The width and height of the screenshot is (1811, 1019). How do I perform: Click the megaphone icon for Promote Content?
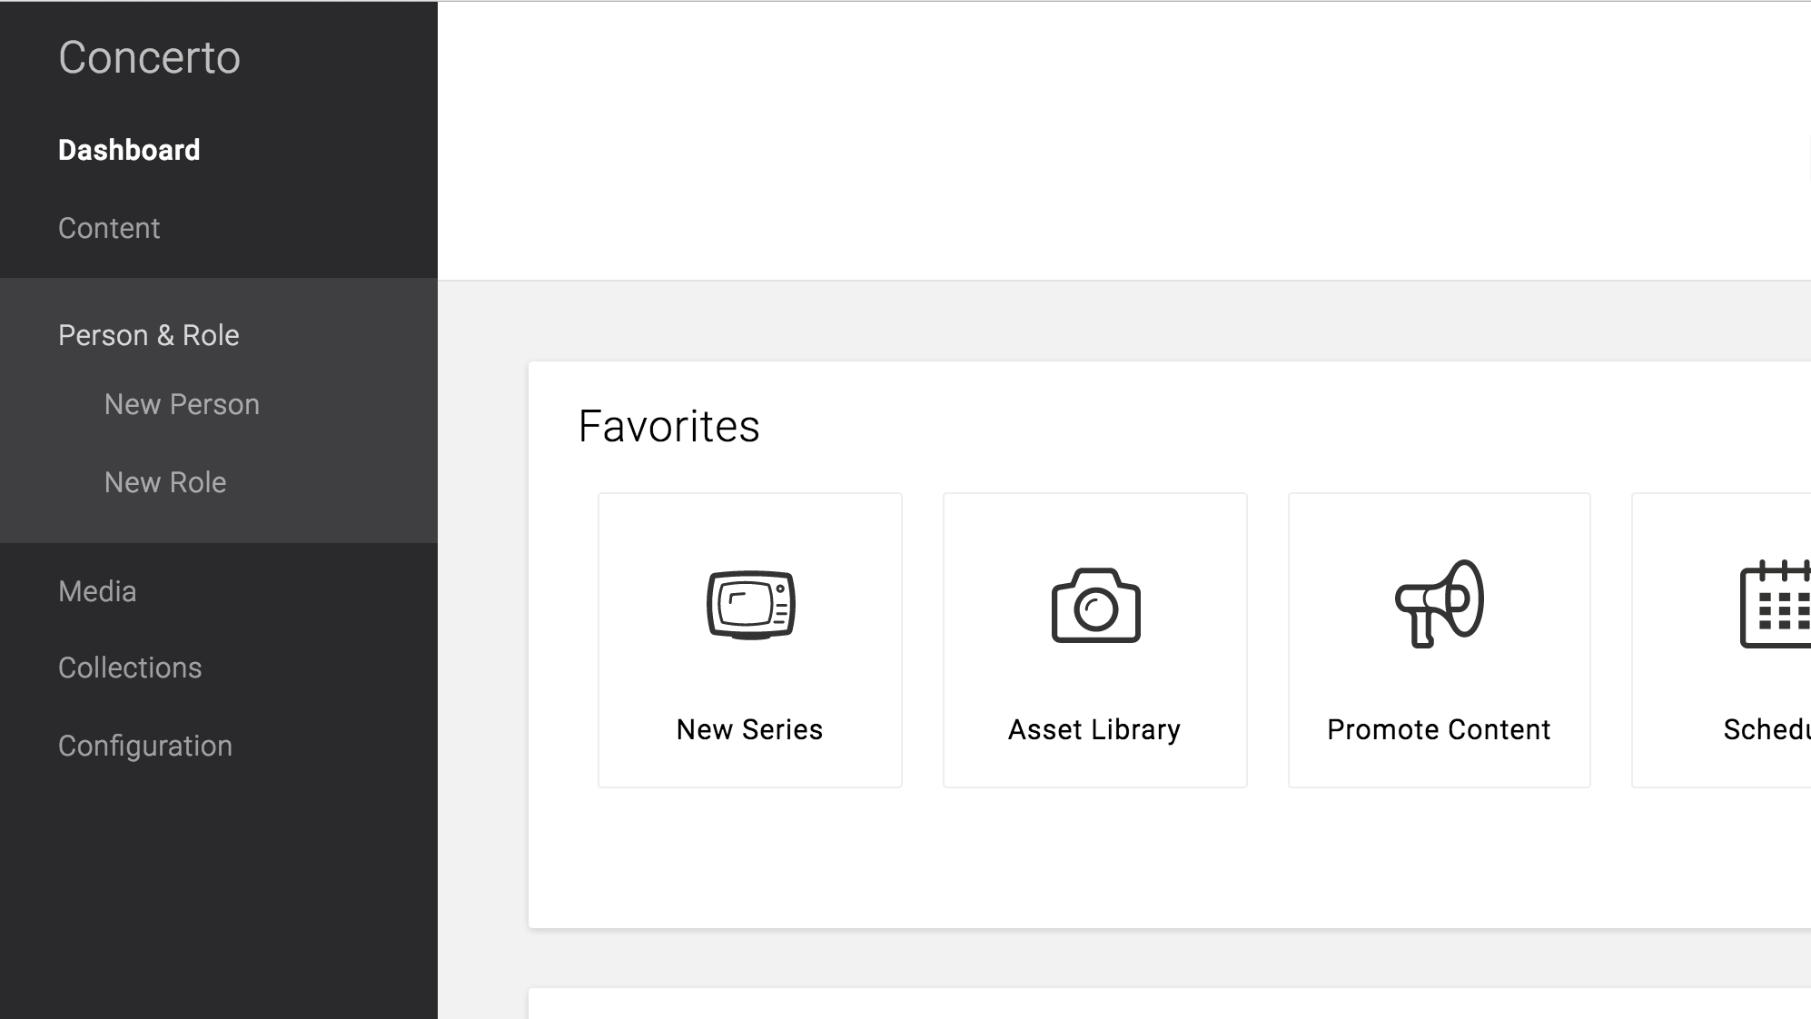tap(1440, 603)
